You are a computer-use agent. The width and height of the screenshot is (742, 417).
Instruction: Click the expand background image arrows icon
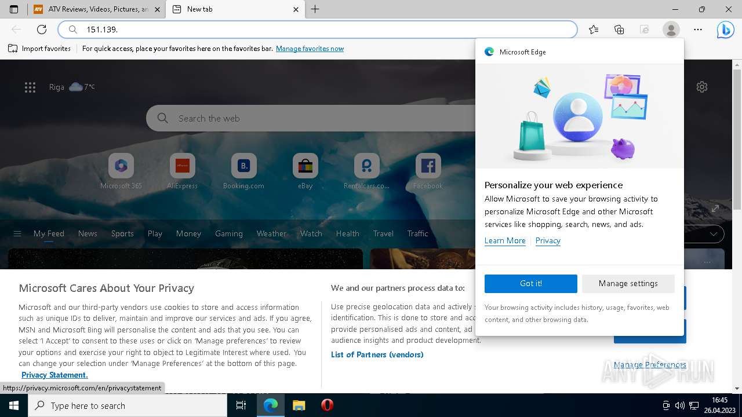[x=715, y=209]
